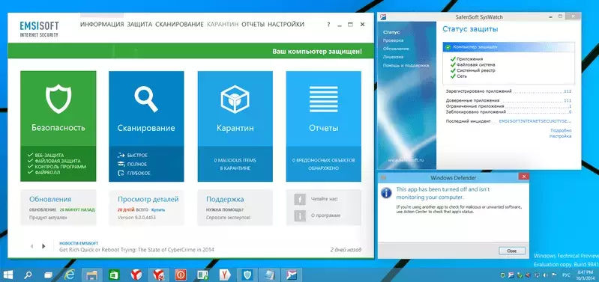Viewport: 599px width, 282px height.
Task: Select Статус in SysWatch sidebar
Action: point(391,32)
